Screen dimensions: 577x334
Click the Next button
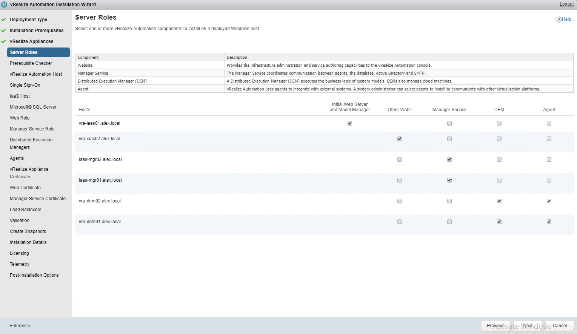tap(528, 326)
